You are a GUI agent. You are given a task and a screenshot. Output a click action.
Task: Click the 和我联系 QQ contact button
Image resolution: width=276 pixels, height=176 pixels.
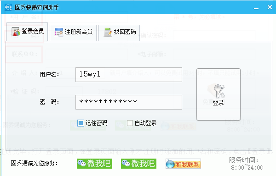(x=183, y=164)
